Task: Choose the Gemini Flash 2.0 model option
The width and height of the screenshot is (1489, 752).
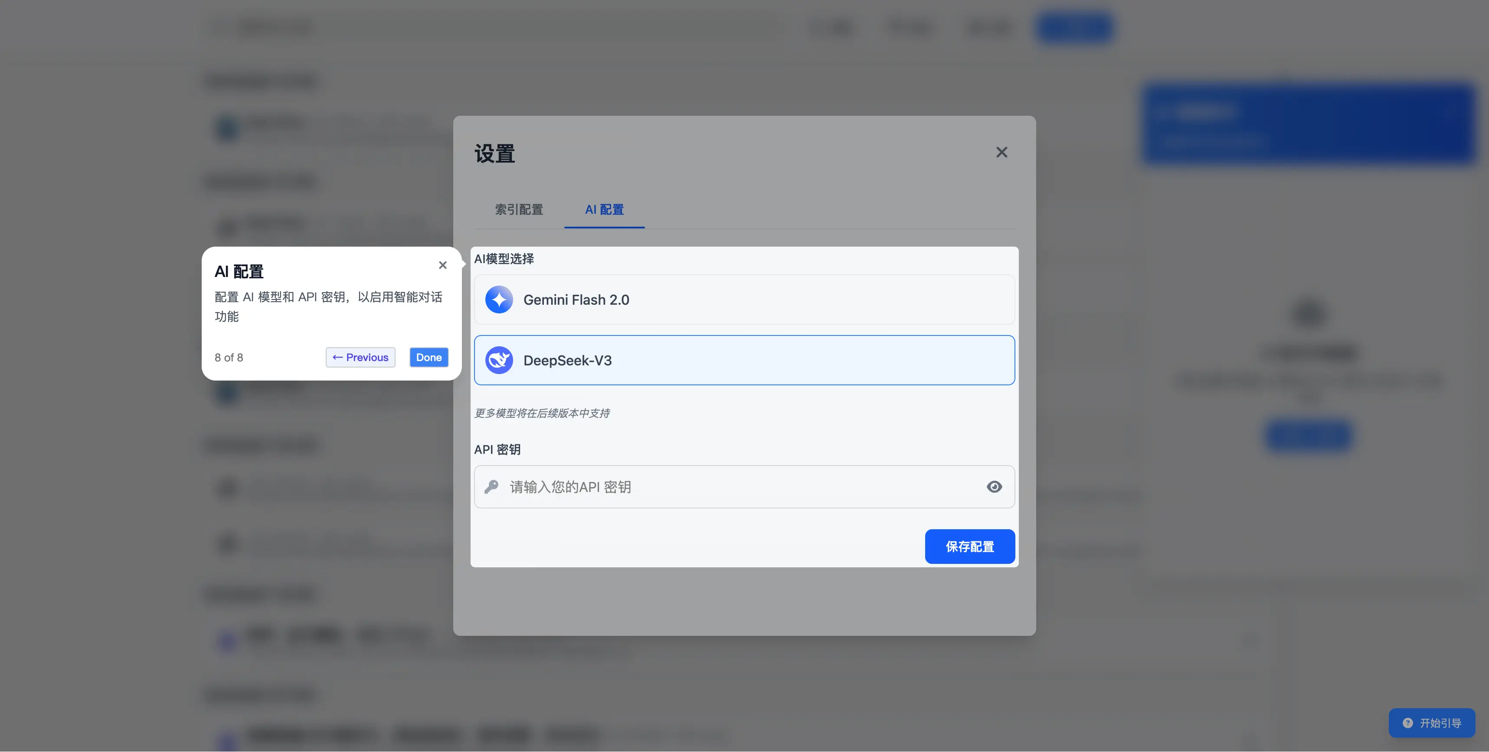Action: point(744,300)
